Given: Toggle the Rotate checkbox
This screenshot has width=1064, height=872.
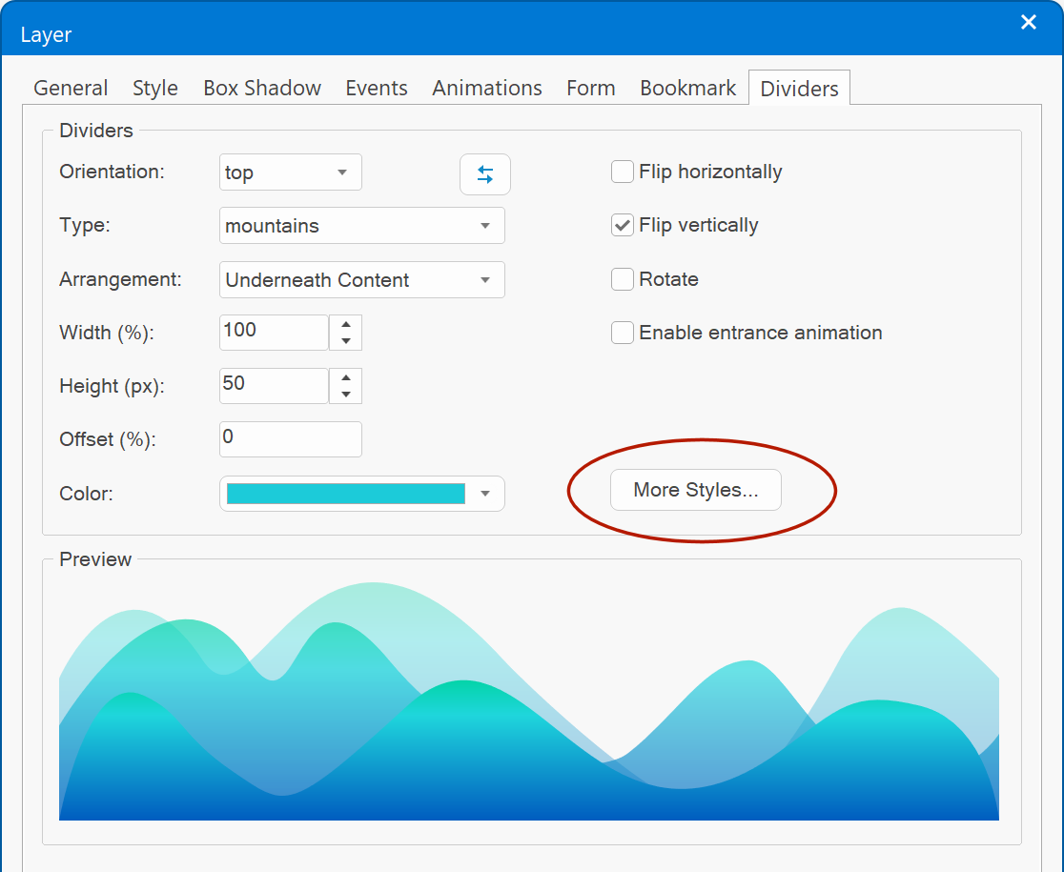Looking at the screenshot, I should [x=623, y=279].
